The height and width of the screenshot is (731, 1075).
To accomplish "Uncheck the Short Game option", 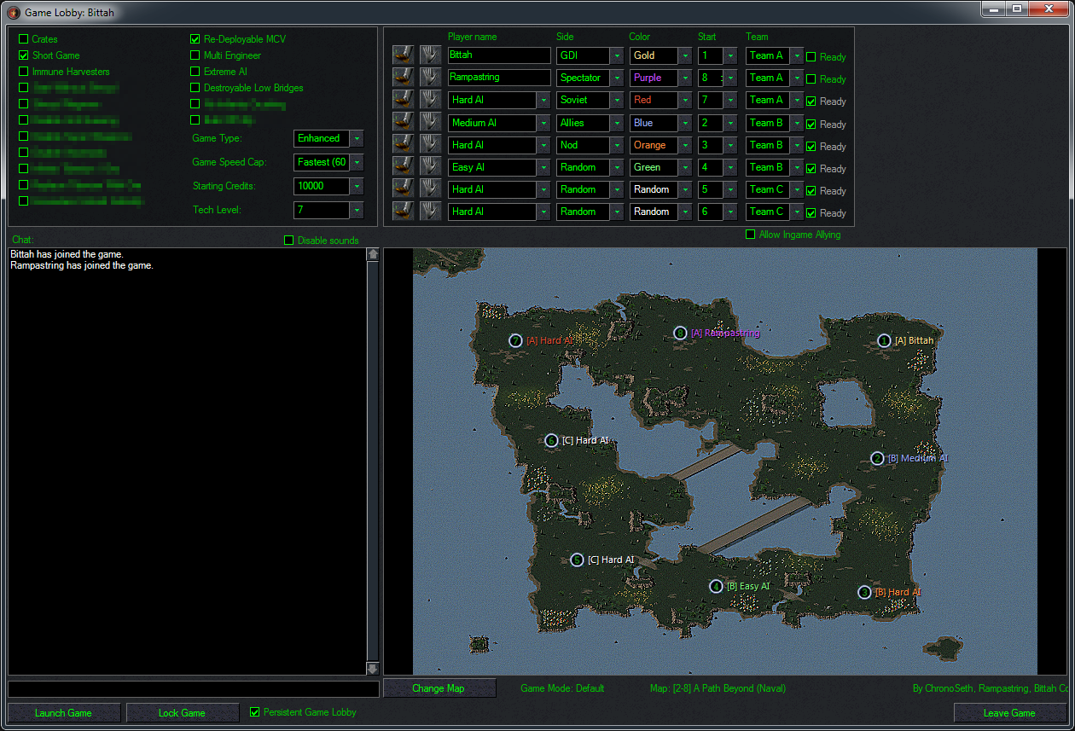I will (24, 55).
